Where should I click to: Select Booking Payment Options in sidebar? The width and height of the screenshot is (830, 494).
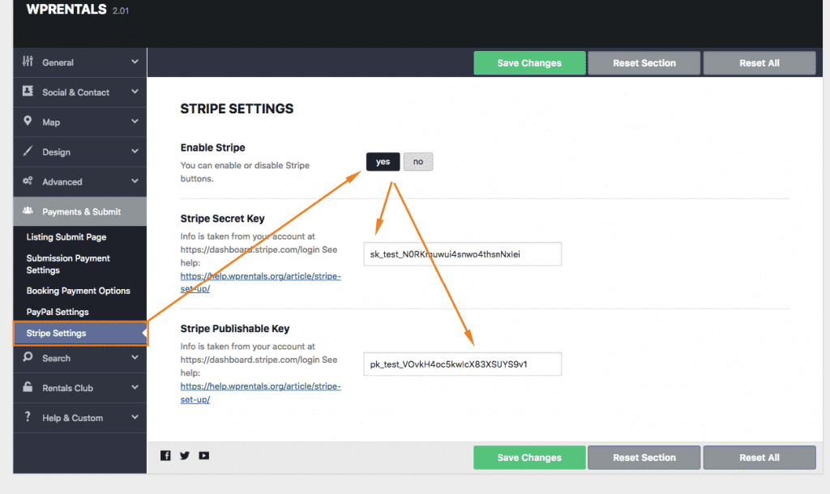click(78, 290)
